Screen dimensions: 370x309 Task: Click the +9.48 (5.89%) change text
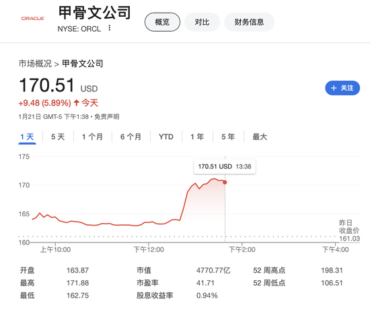point(44,103)
